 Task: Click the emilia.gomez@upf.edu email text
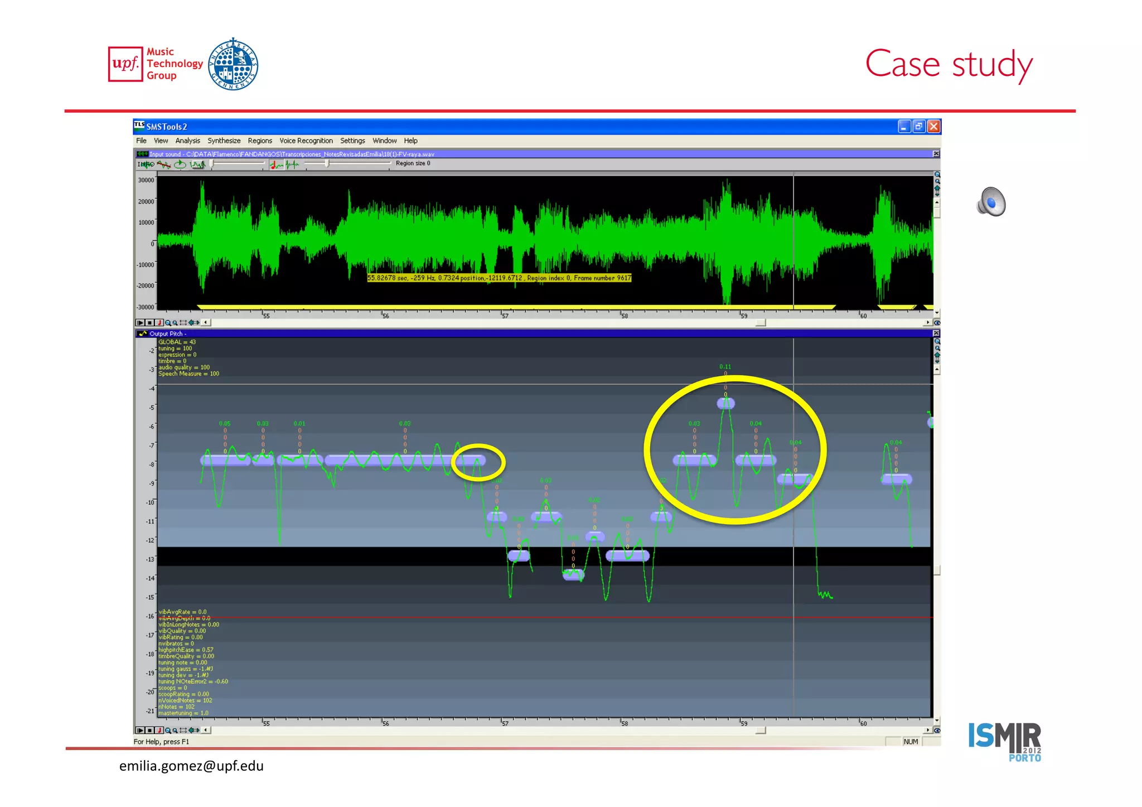(191, 766)
